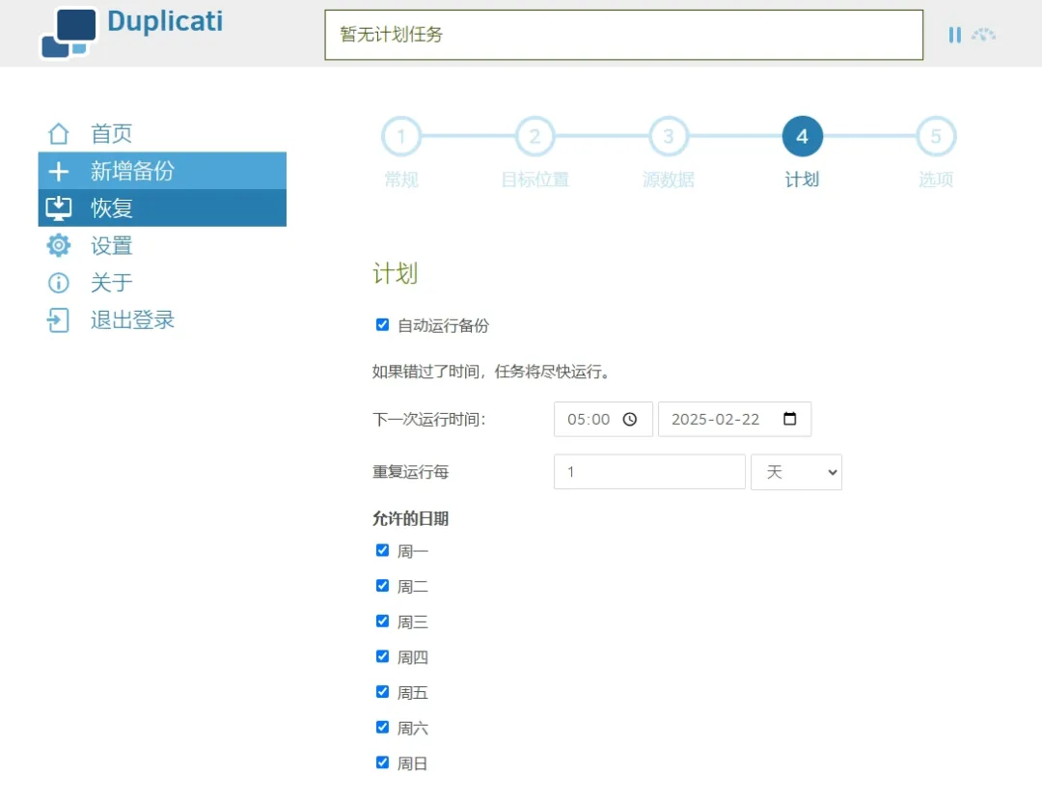Viewport: 1042px width, 802px height.
Task: Uncheck the 自动运行备份 checkbox
Action: pos(382,325)
